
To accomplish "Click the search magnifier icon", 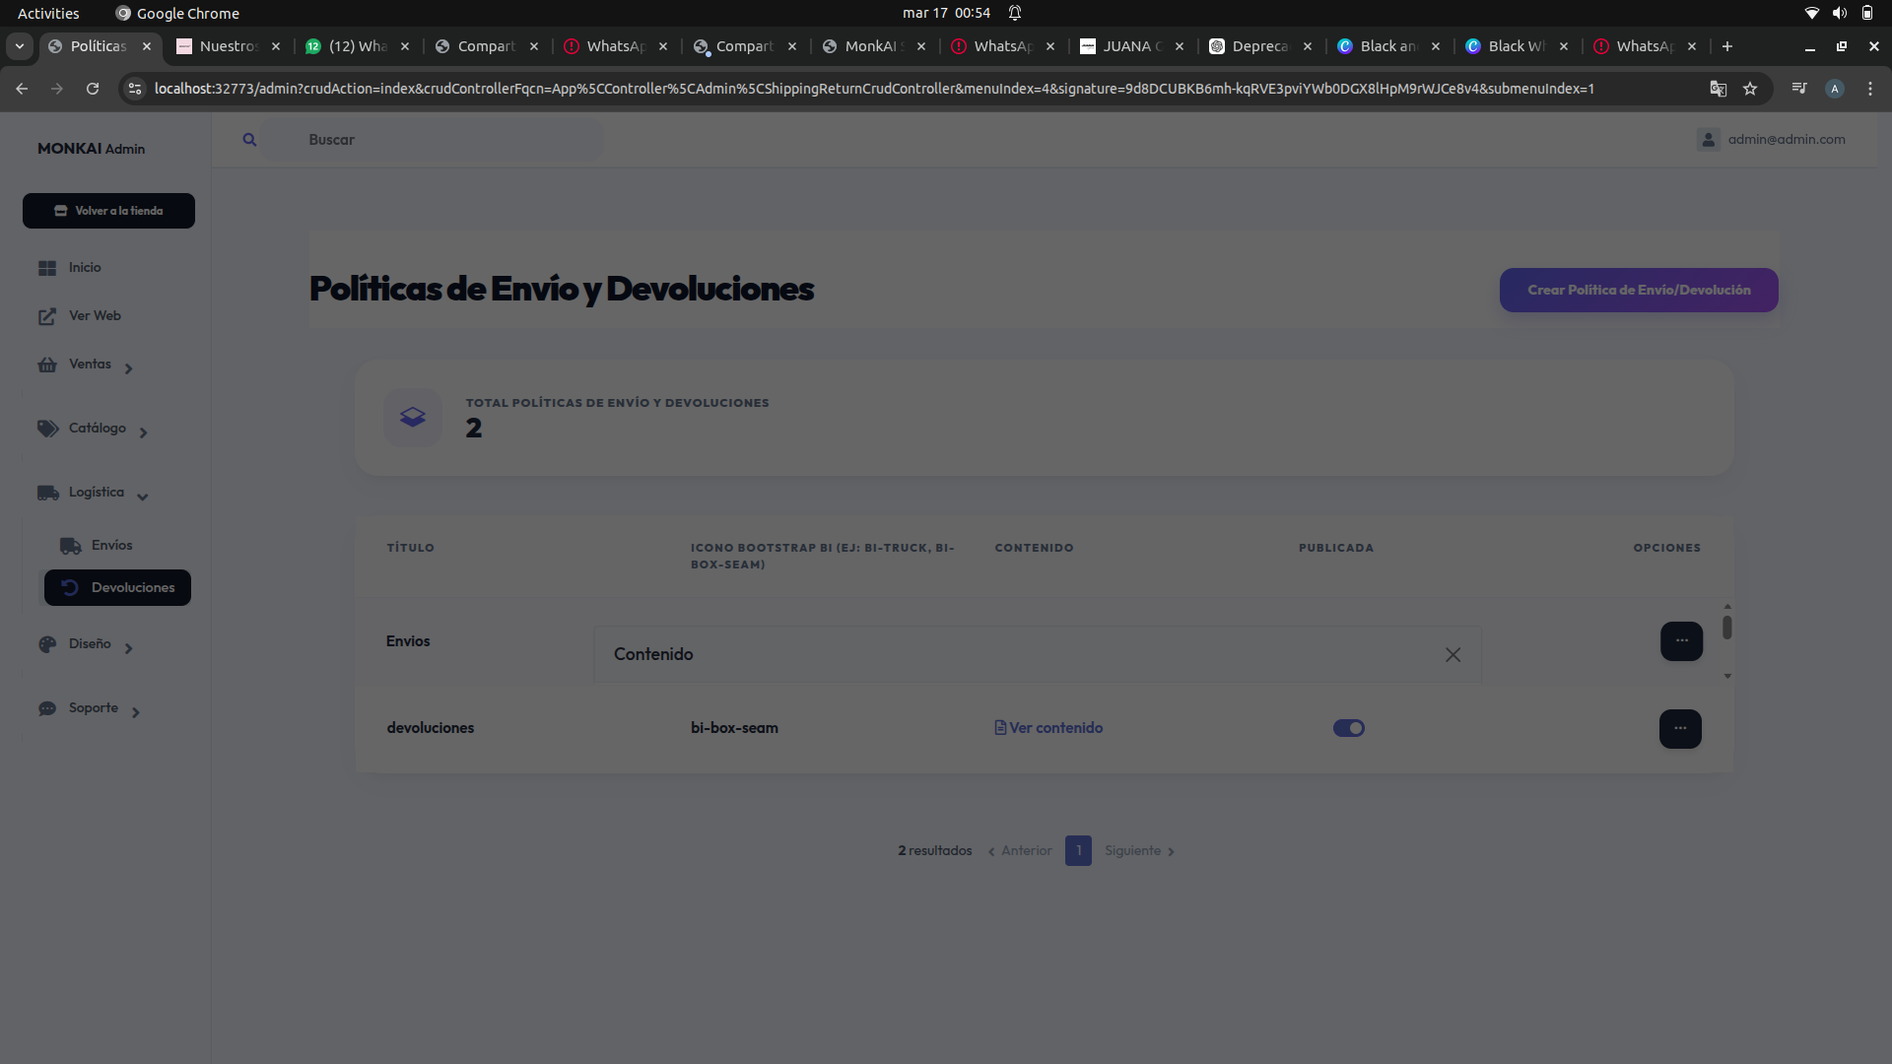I will pyautogui.click(x=249, y=140).
